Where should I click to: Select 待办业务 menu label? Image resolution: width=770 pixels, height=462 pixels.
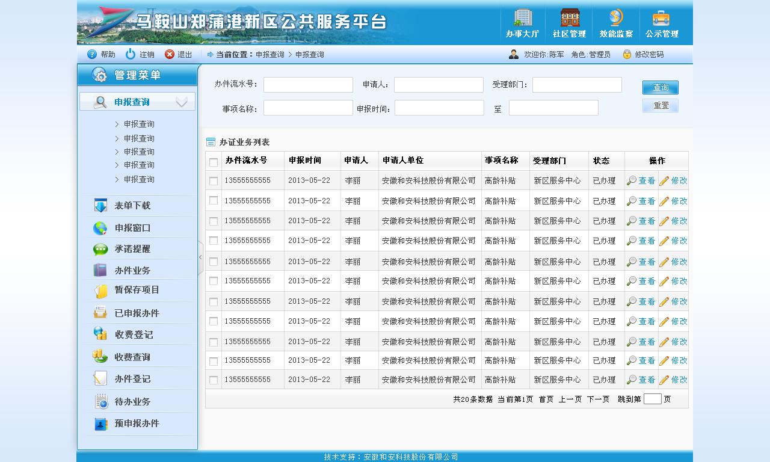pos(132,402)
